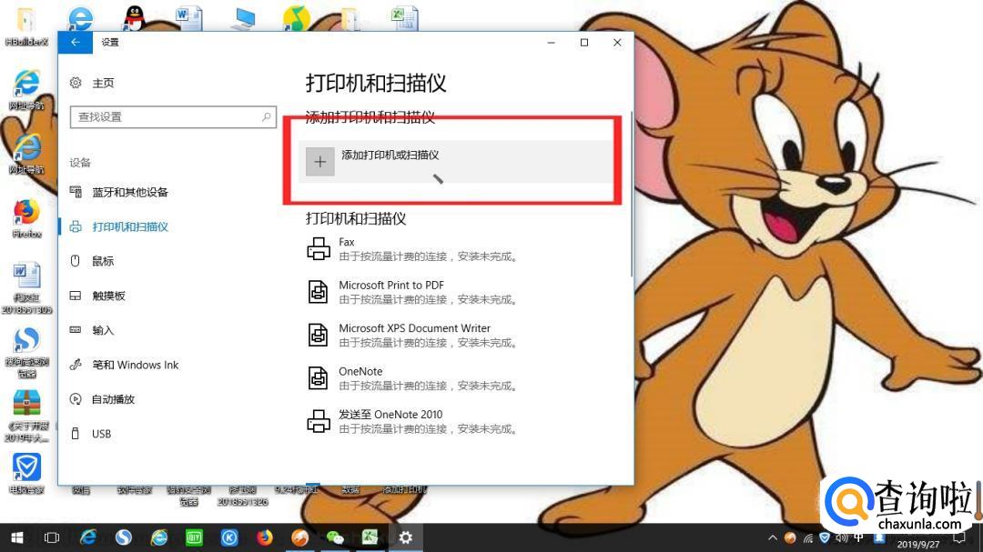Switch to 鼠标 settings page
Screen dimensions: 983x552
pyautogui.click(x=103, y=262)
